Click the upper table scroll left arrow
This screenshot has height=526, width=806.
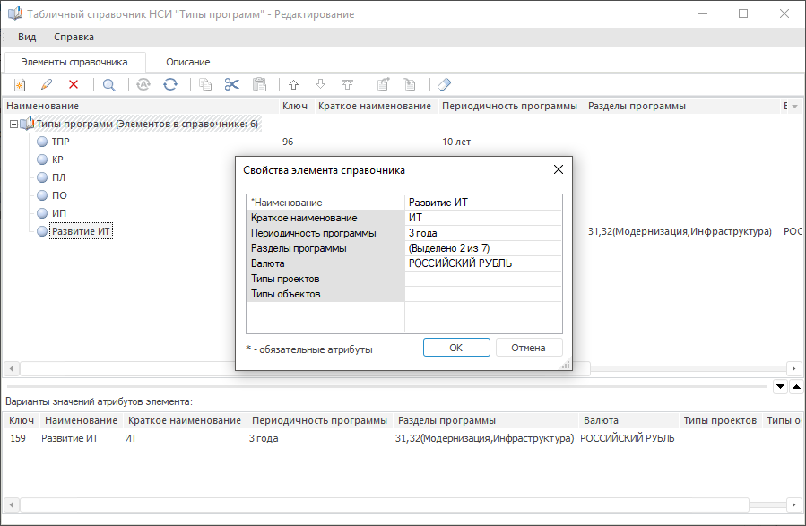click(x=12, y=368)
